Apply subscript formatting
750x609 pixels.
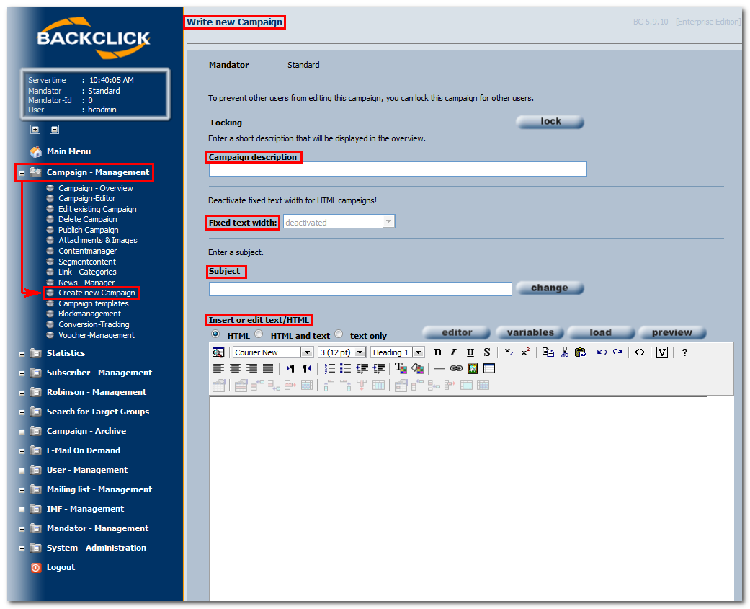coord(509,352)
